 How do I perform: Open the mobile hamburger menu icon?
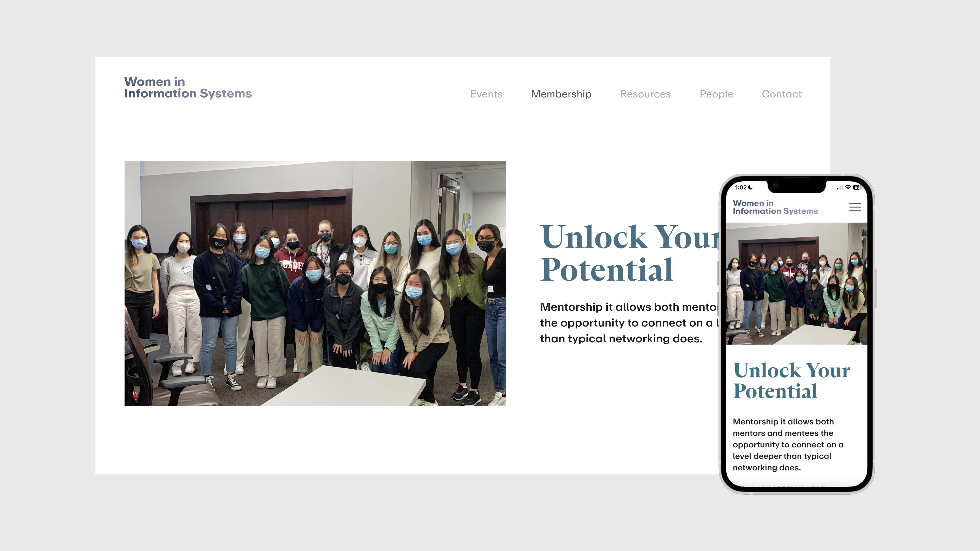click(x=855, y=207)
